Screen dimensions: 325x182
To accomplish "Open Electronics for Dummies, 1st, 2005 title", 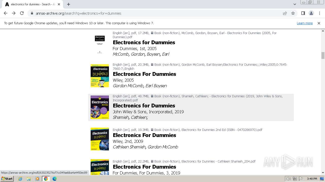I will click(144, 42).
